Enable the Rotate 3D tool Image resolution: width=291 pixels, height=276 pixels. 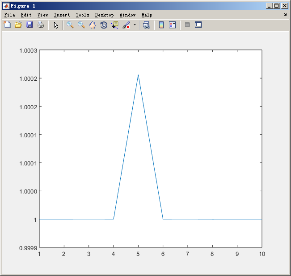(104, 25)
